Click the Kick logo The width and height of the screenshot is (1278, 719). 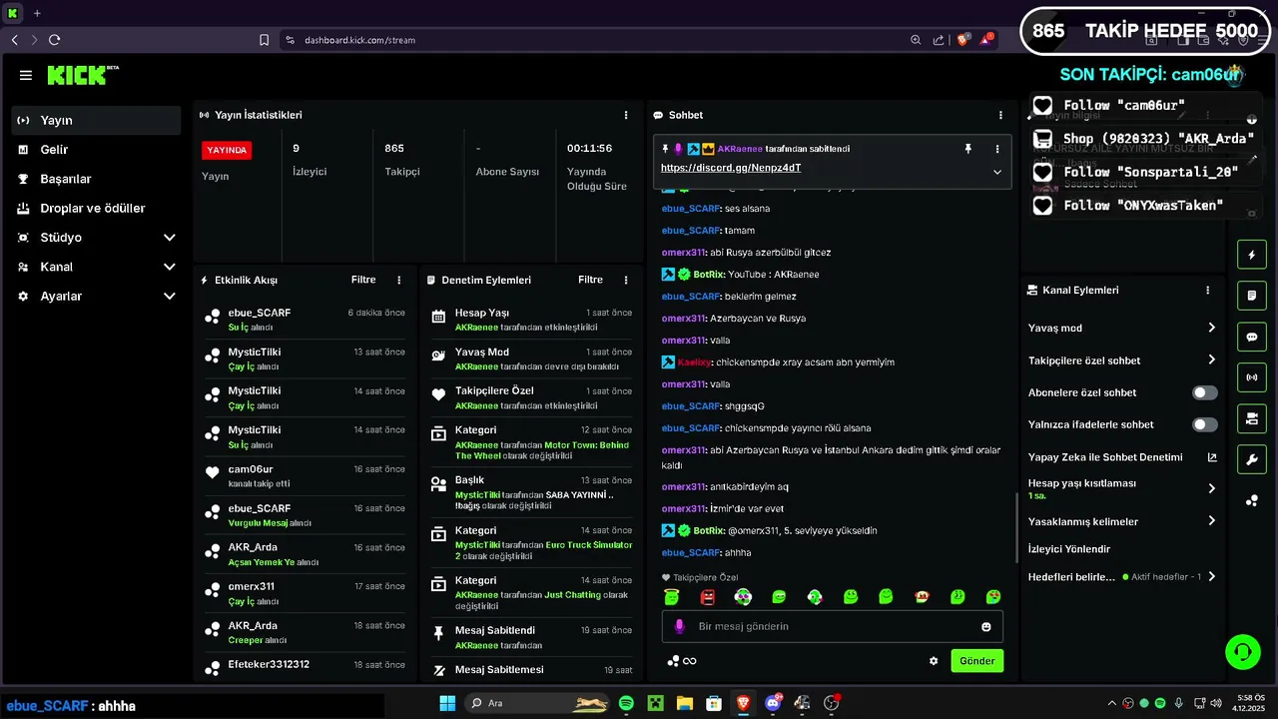[x=83, y=75]
